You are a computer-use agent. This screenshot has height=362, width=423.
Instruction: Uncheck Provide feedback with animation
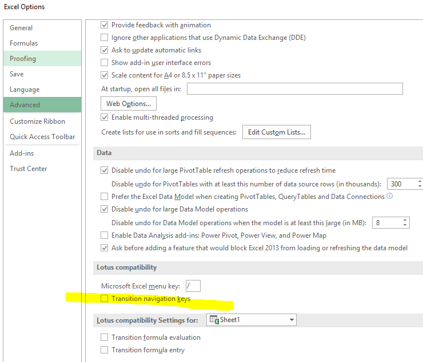[x=105, y=25]
